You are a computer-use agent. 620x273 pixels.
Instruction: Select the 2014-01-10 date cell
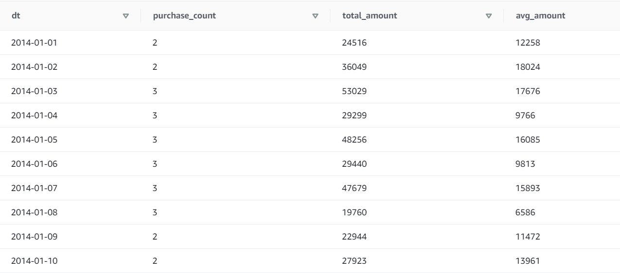pyautogui.click(x=34, y=261)
